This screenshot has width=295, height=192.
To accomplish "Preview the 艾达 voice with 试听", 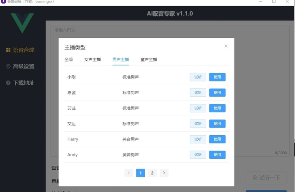I will click(198, 124).
